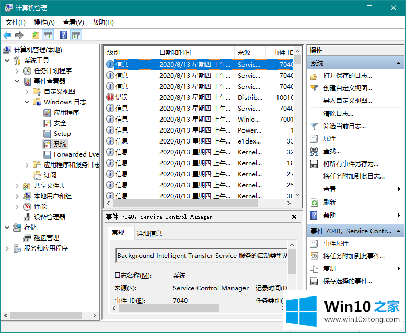The height and width of the screenshot is (333, 406).
Task: Select the 安全 log in tree
Action: click(60, 123)
